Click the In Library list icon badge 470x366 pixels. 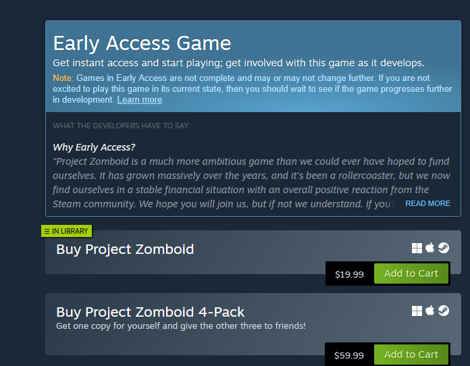(47, 231)
